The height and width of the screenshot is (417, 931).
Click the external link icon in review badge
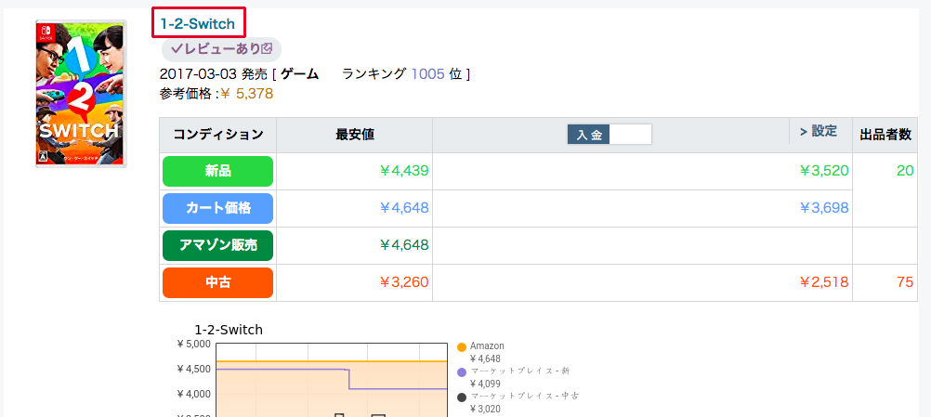(x=268, y=48)
